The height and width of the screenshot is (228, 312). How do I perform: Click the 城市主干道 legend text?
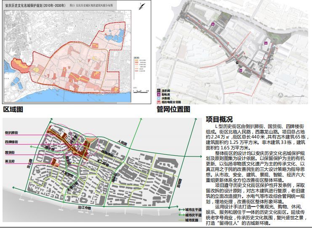[x=193, y=210]
